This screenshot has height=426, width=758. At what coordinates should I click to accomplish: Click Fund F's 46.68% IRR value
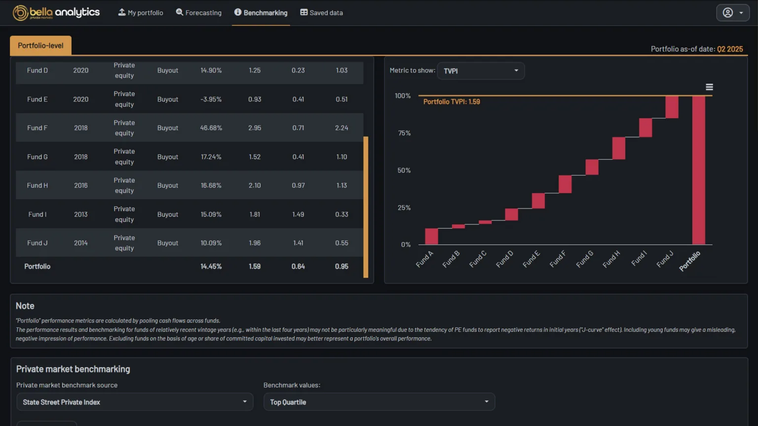coord(211,128)
